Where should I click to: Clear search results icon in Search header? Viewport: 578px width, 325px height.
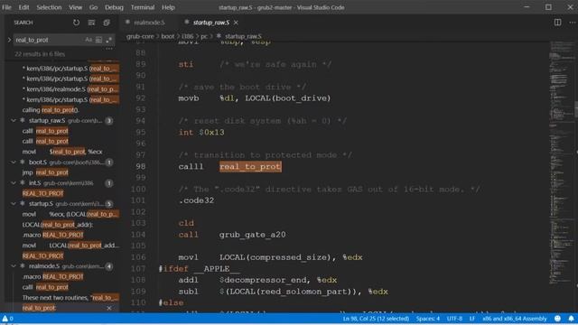pos(91,23)
